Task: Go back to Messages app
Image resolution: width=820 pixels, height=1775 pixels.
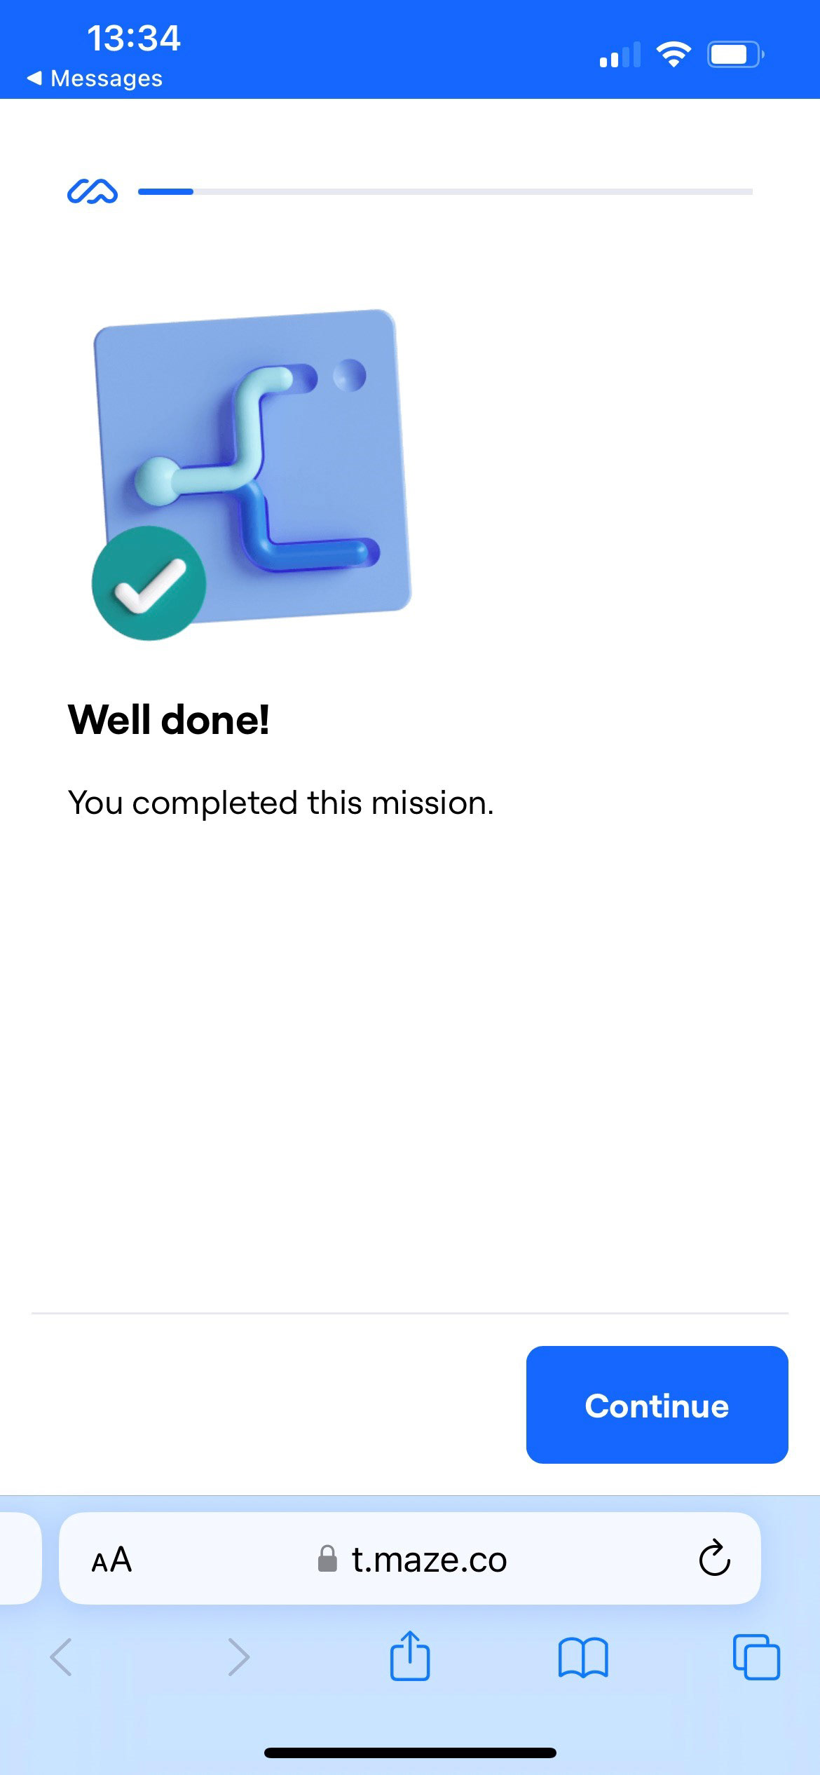Action: click(95, 79)
